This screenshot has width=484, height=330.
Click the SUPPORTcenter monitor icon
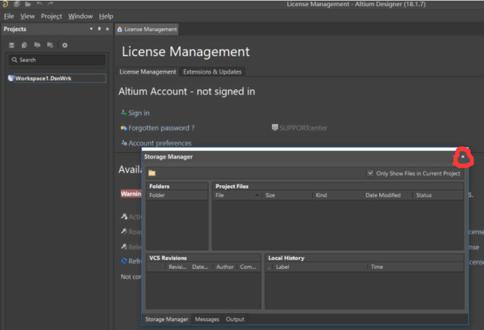click(275, 127)
